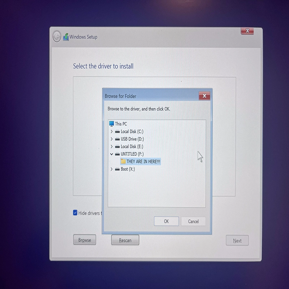Viewport: 289px width, 289px height.
Task: Expand the Local Disk (E:) node
Action: 112,147
